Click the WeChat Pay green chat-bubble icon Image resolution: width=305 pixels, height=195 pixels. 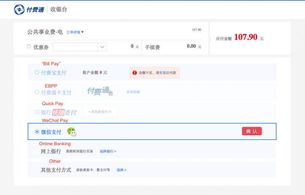[72, 132]
